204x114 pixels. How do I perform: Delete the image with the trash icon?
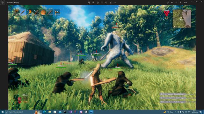click(98, 3)
